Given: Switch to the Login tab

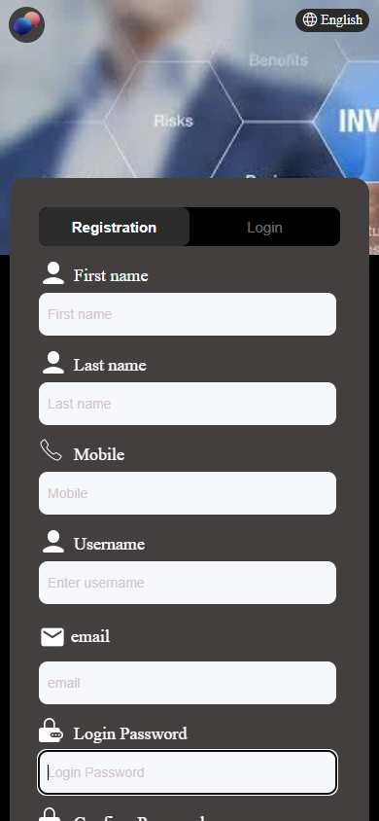Looking at the screenshot, I should pos(264,228).
